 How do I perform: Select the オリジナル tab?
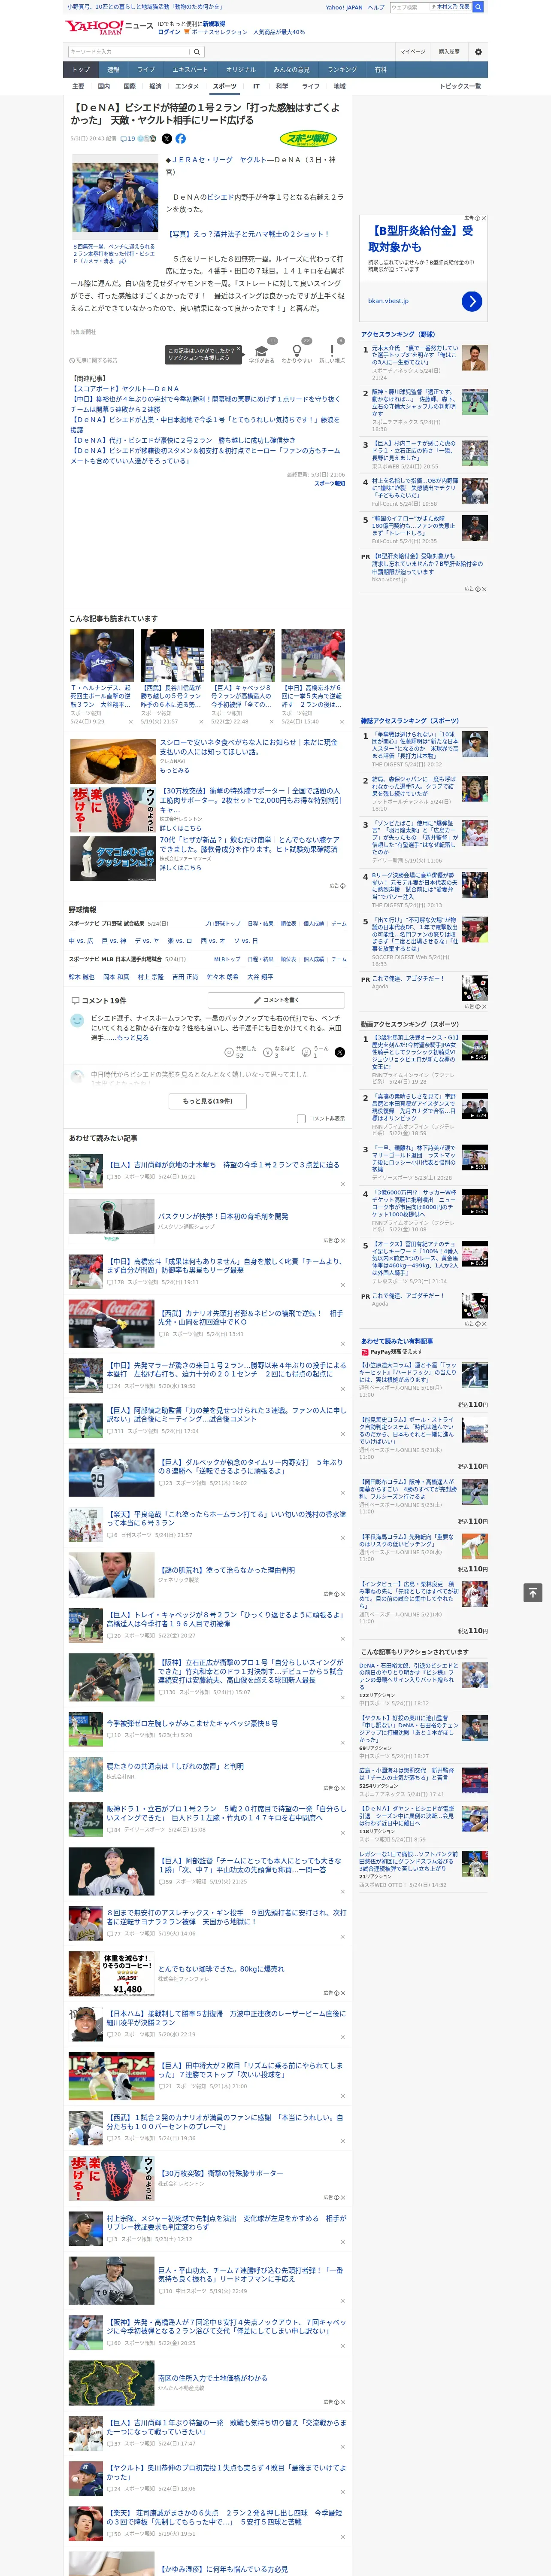(x=241, y=70)
